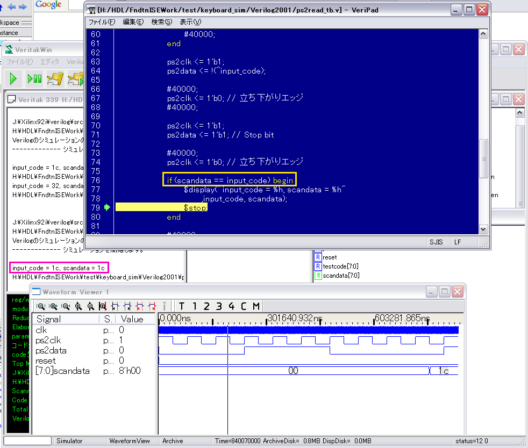Click the highlighted input_code = 1c output line

point(59,268)
